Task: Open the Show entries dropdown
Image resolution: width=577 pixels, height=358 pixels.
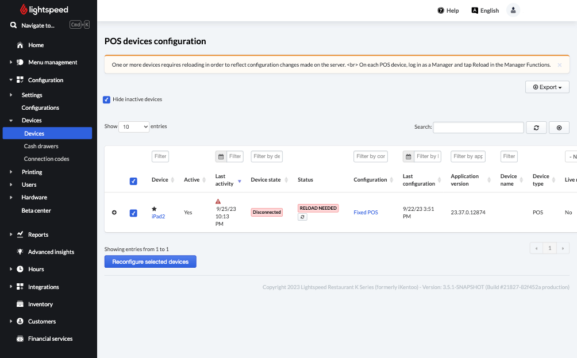Action: [x=134, y=126]
